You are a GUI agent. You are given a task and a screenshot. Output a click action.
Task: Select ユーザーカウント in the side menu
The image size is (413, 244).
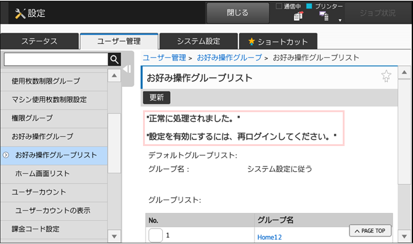(x=54, y=192)
